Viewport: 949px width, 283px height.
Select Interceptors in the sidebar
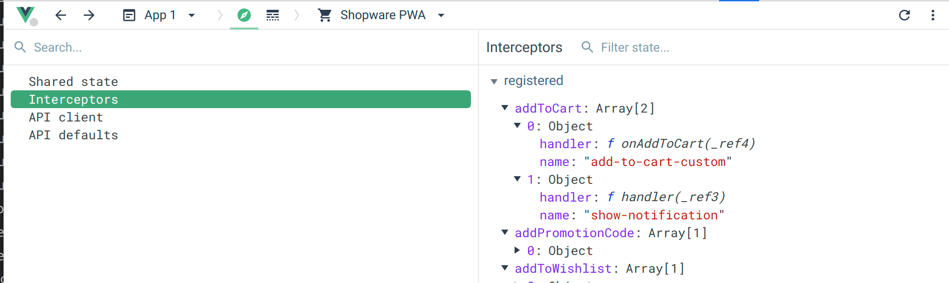74,99
